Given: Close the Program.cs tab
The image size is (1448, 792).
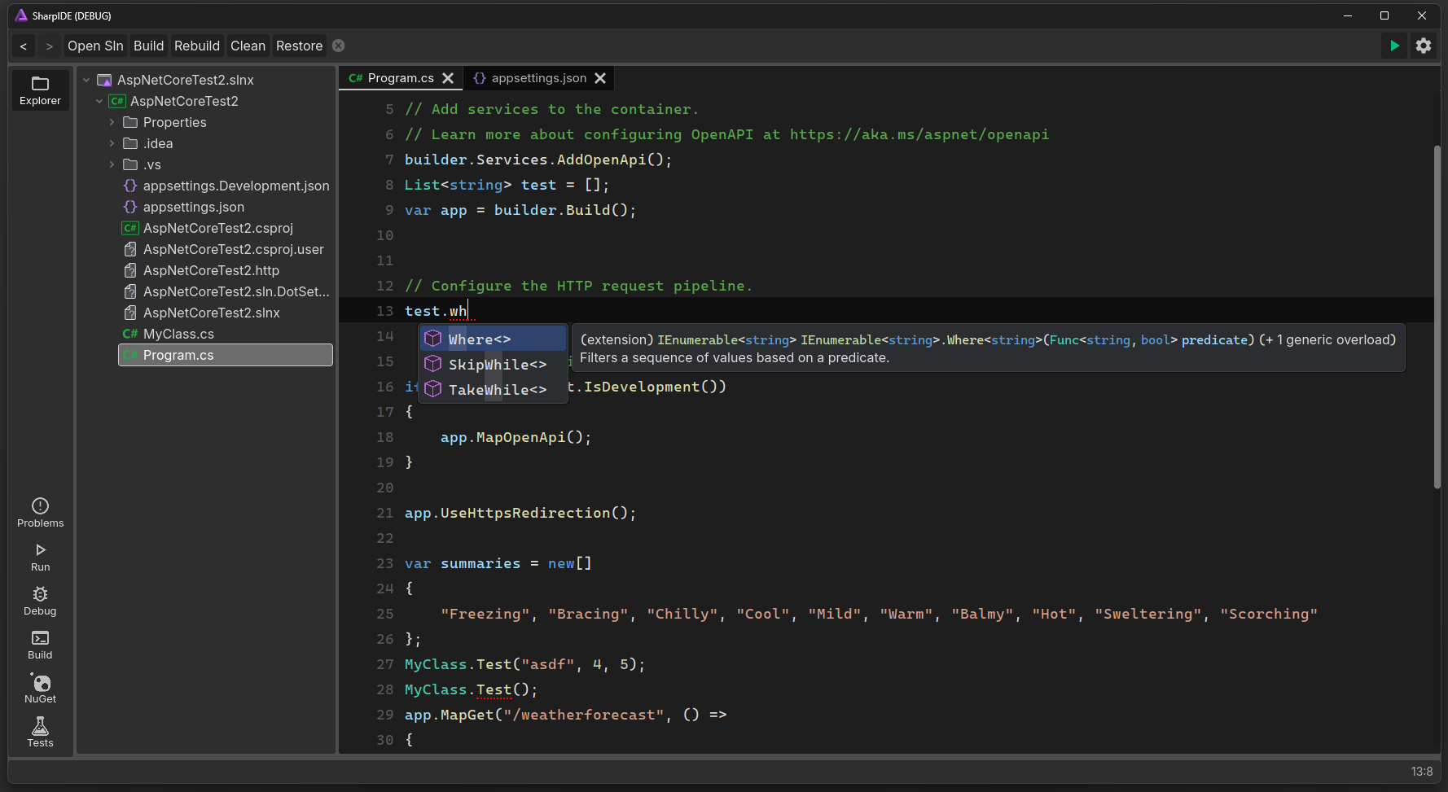Looking at the screenshot, I should click(448, 78).
